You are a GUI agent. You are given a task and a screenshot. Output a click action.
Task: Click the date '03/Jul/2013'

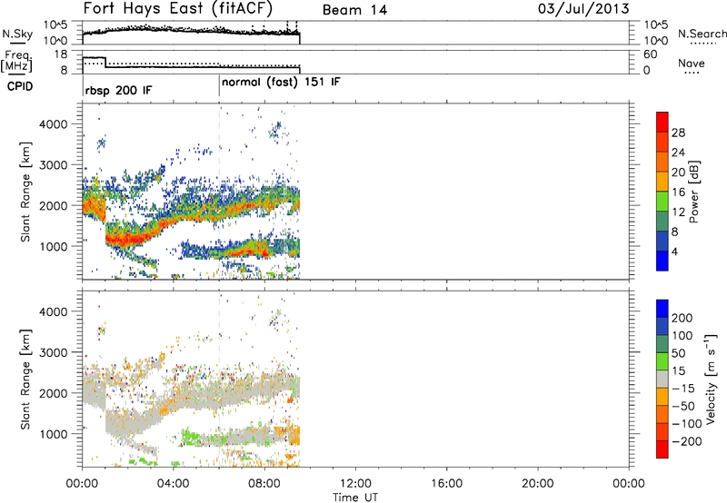pyautogui.click(x=583, y=9)
